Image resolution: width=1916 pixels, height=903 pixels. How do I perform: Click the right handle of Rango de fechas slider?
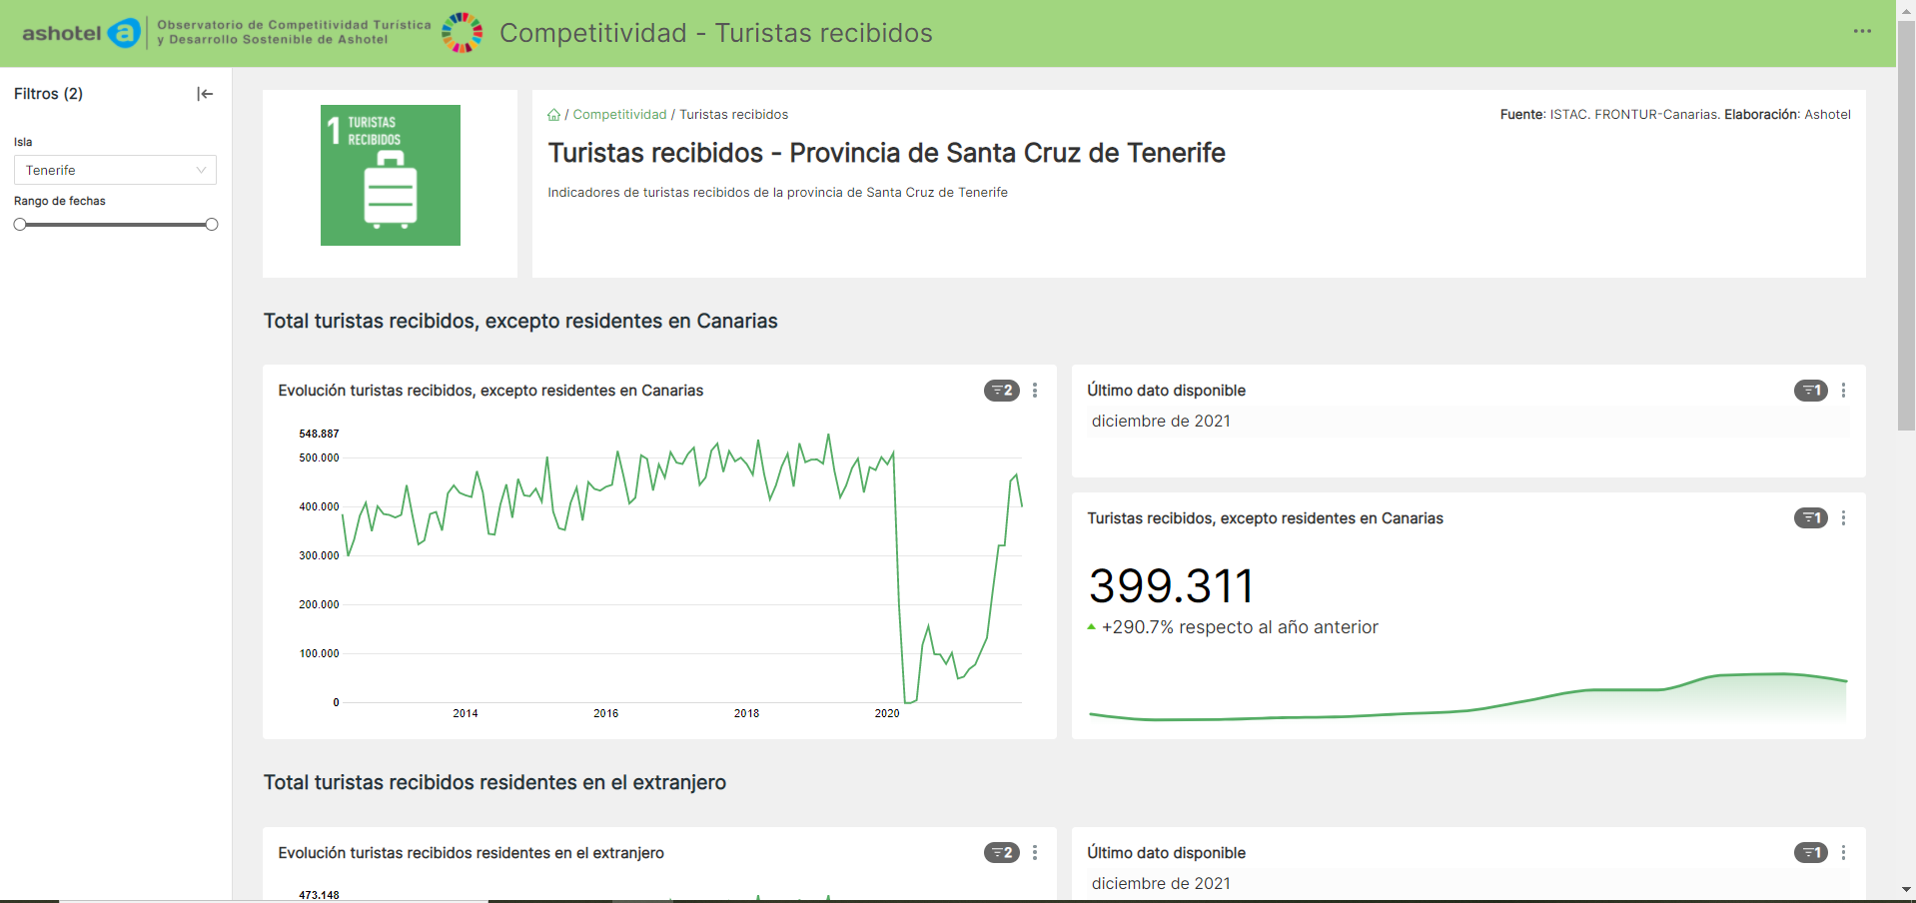[212, 225]
